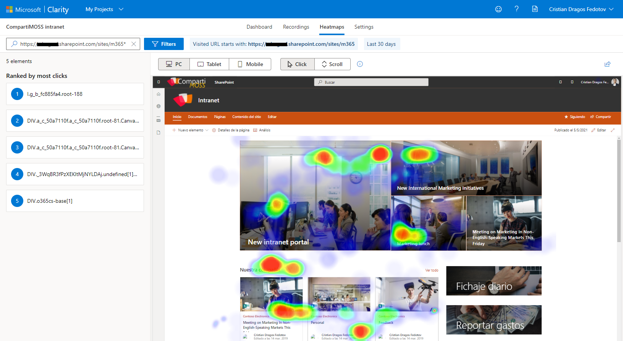Select the Scroll heatmap type
623x341 pixels.
332,64
